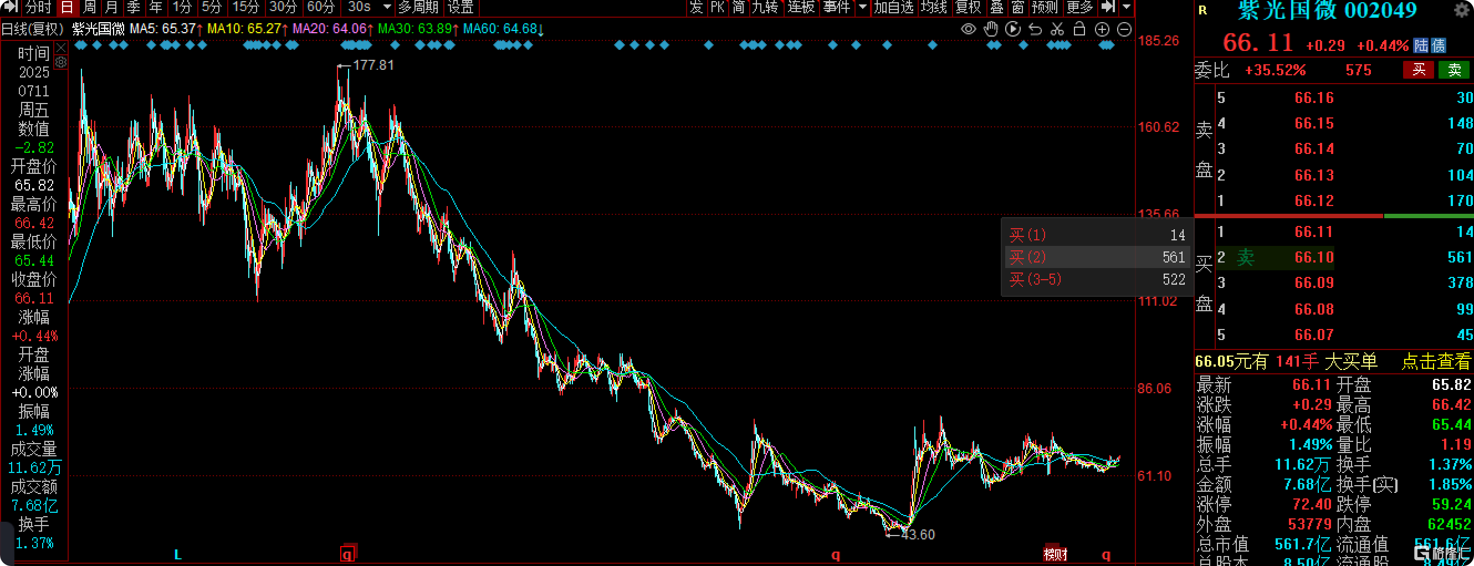
Task: Click the 卖 label in bid row 2
Action: pyautogui.click(x=1245, y=258)
